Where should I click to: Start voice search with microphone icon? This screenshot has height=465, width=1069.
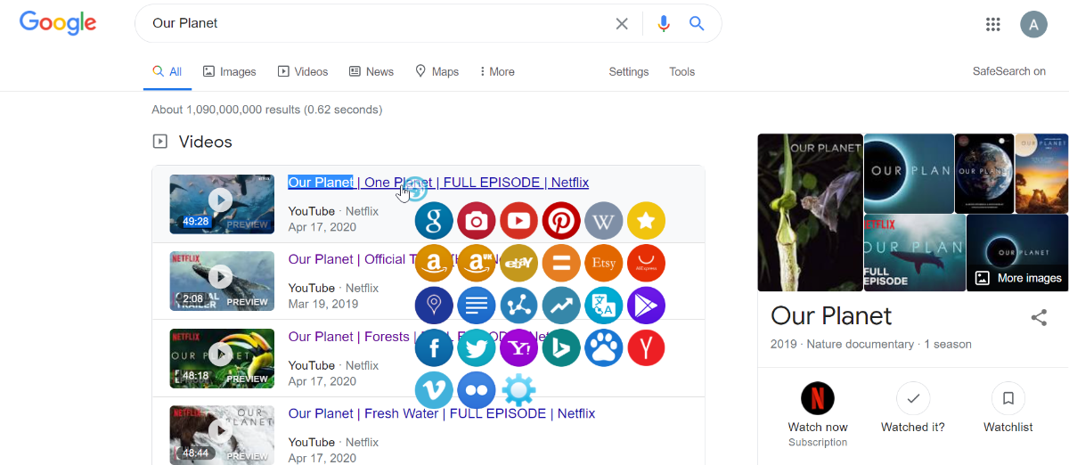(663, 24)
